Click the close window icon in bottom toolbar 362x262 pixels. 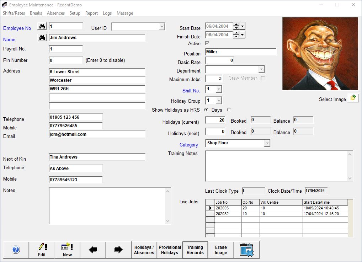[x=246, y=250]
